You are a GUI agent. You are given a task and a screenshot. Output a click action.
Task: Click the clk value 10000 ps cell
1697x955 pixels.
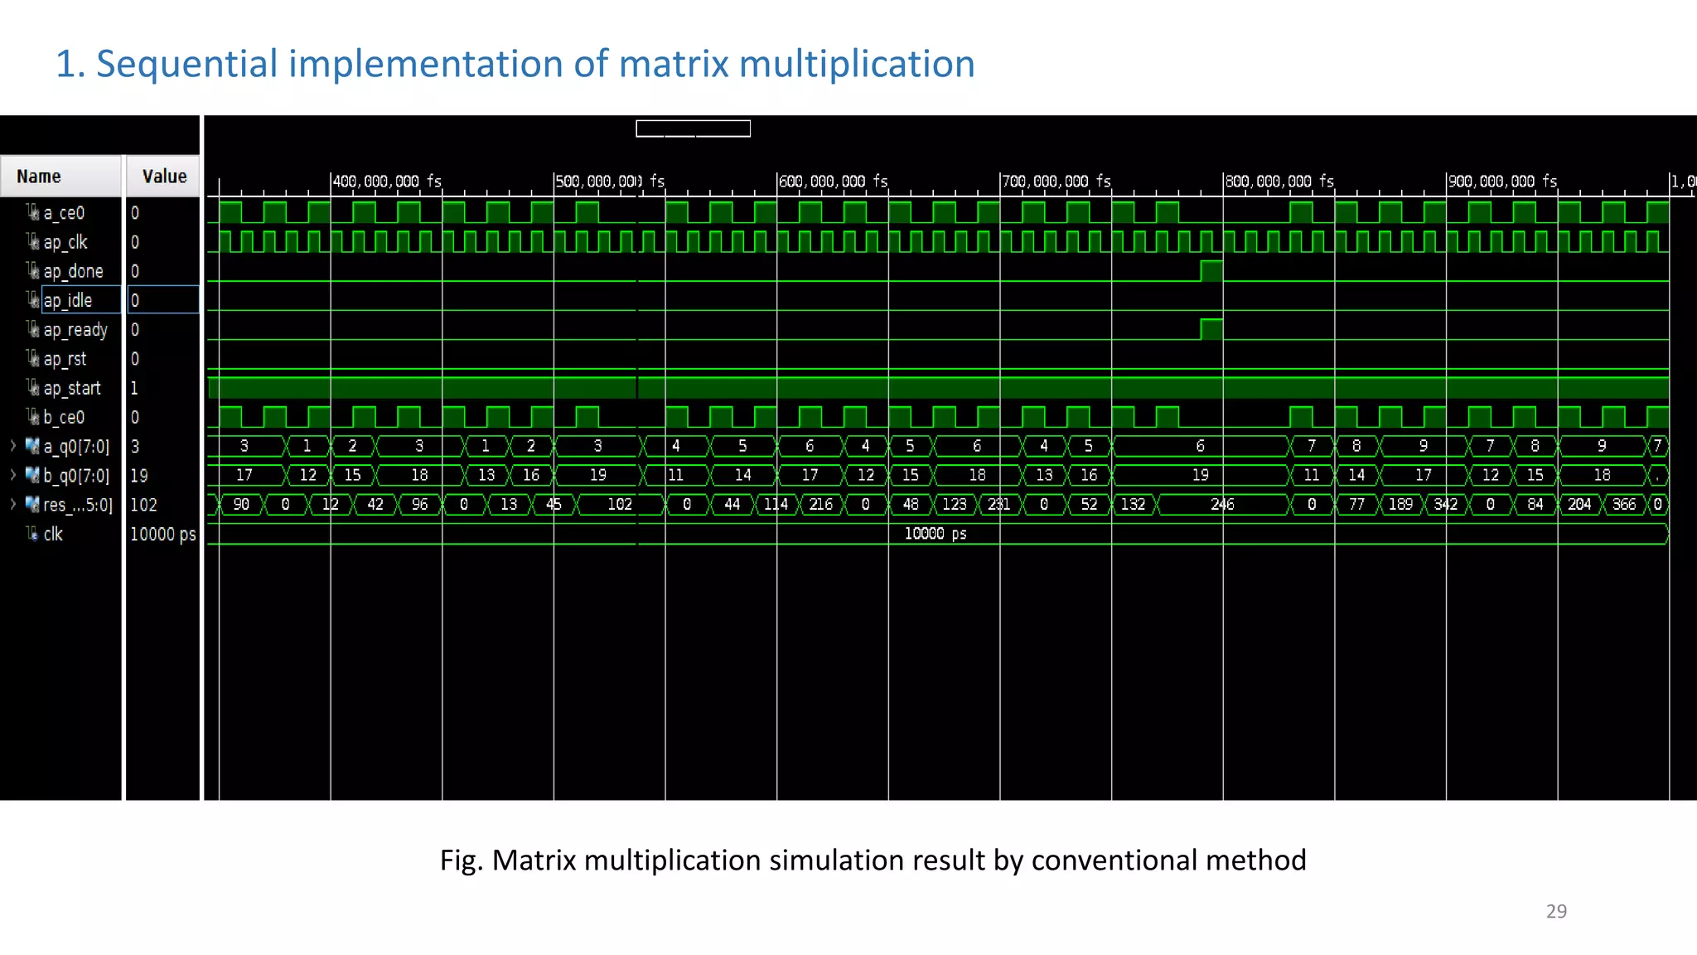(x=162, y=534)
